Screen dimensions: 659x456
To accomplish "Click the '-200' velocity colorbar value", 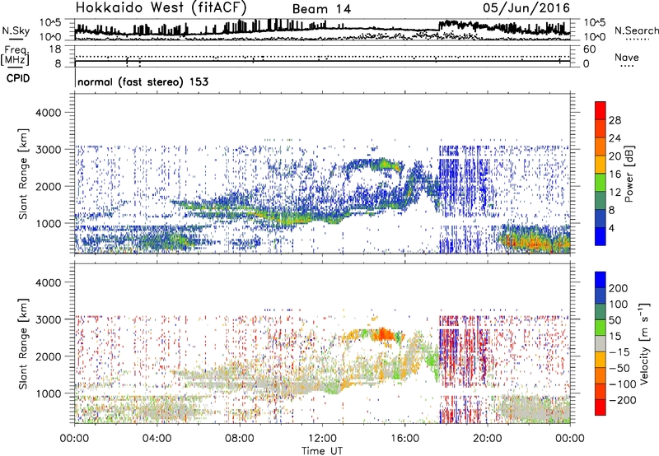I will coord(623,400).
